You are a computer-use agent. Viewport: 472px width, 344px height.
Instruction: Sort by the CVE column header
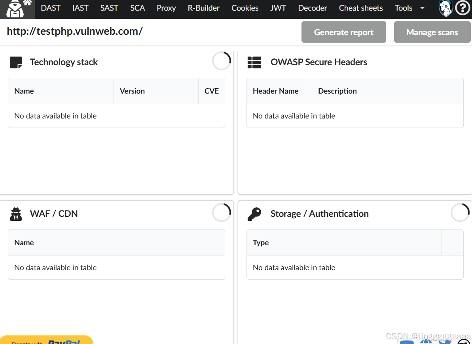[x=212, y=91]
